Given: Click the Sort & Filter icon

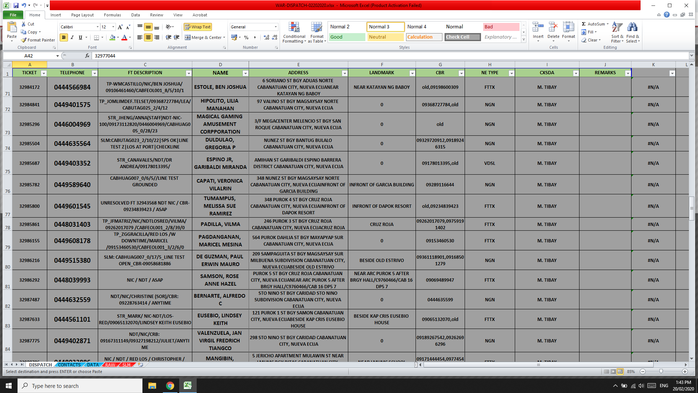Looking at the screenshot, I should tap(617, 28).
